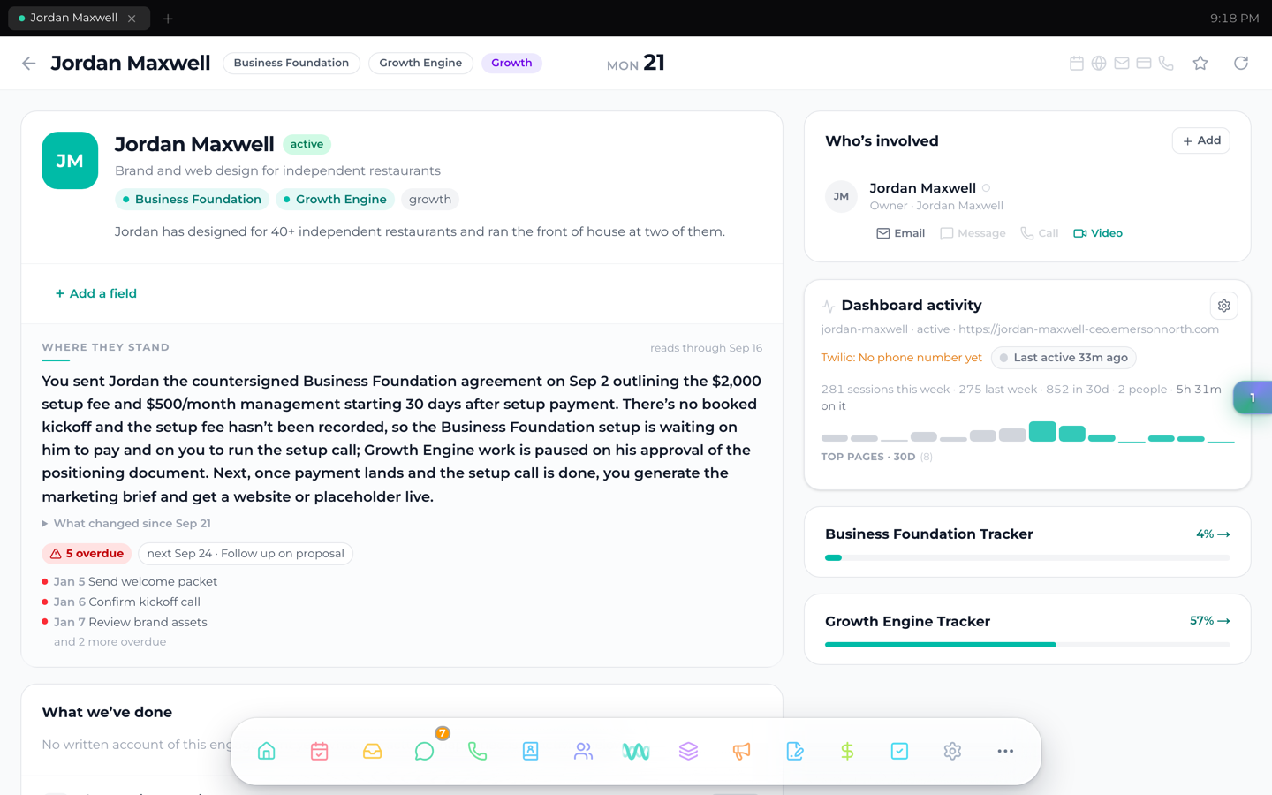Click the refresh icon in the header
Viewport: 1272px width, 795px height.
tap(1241, 63)
